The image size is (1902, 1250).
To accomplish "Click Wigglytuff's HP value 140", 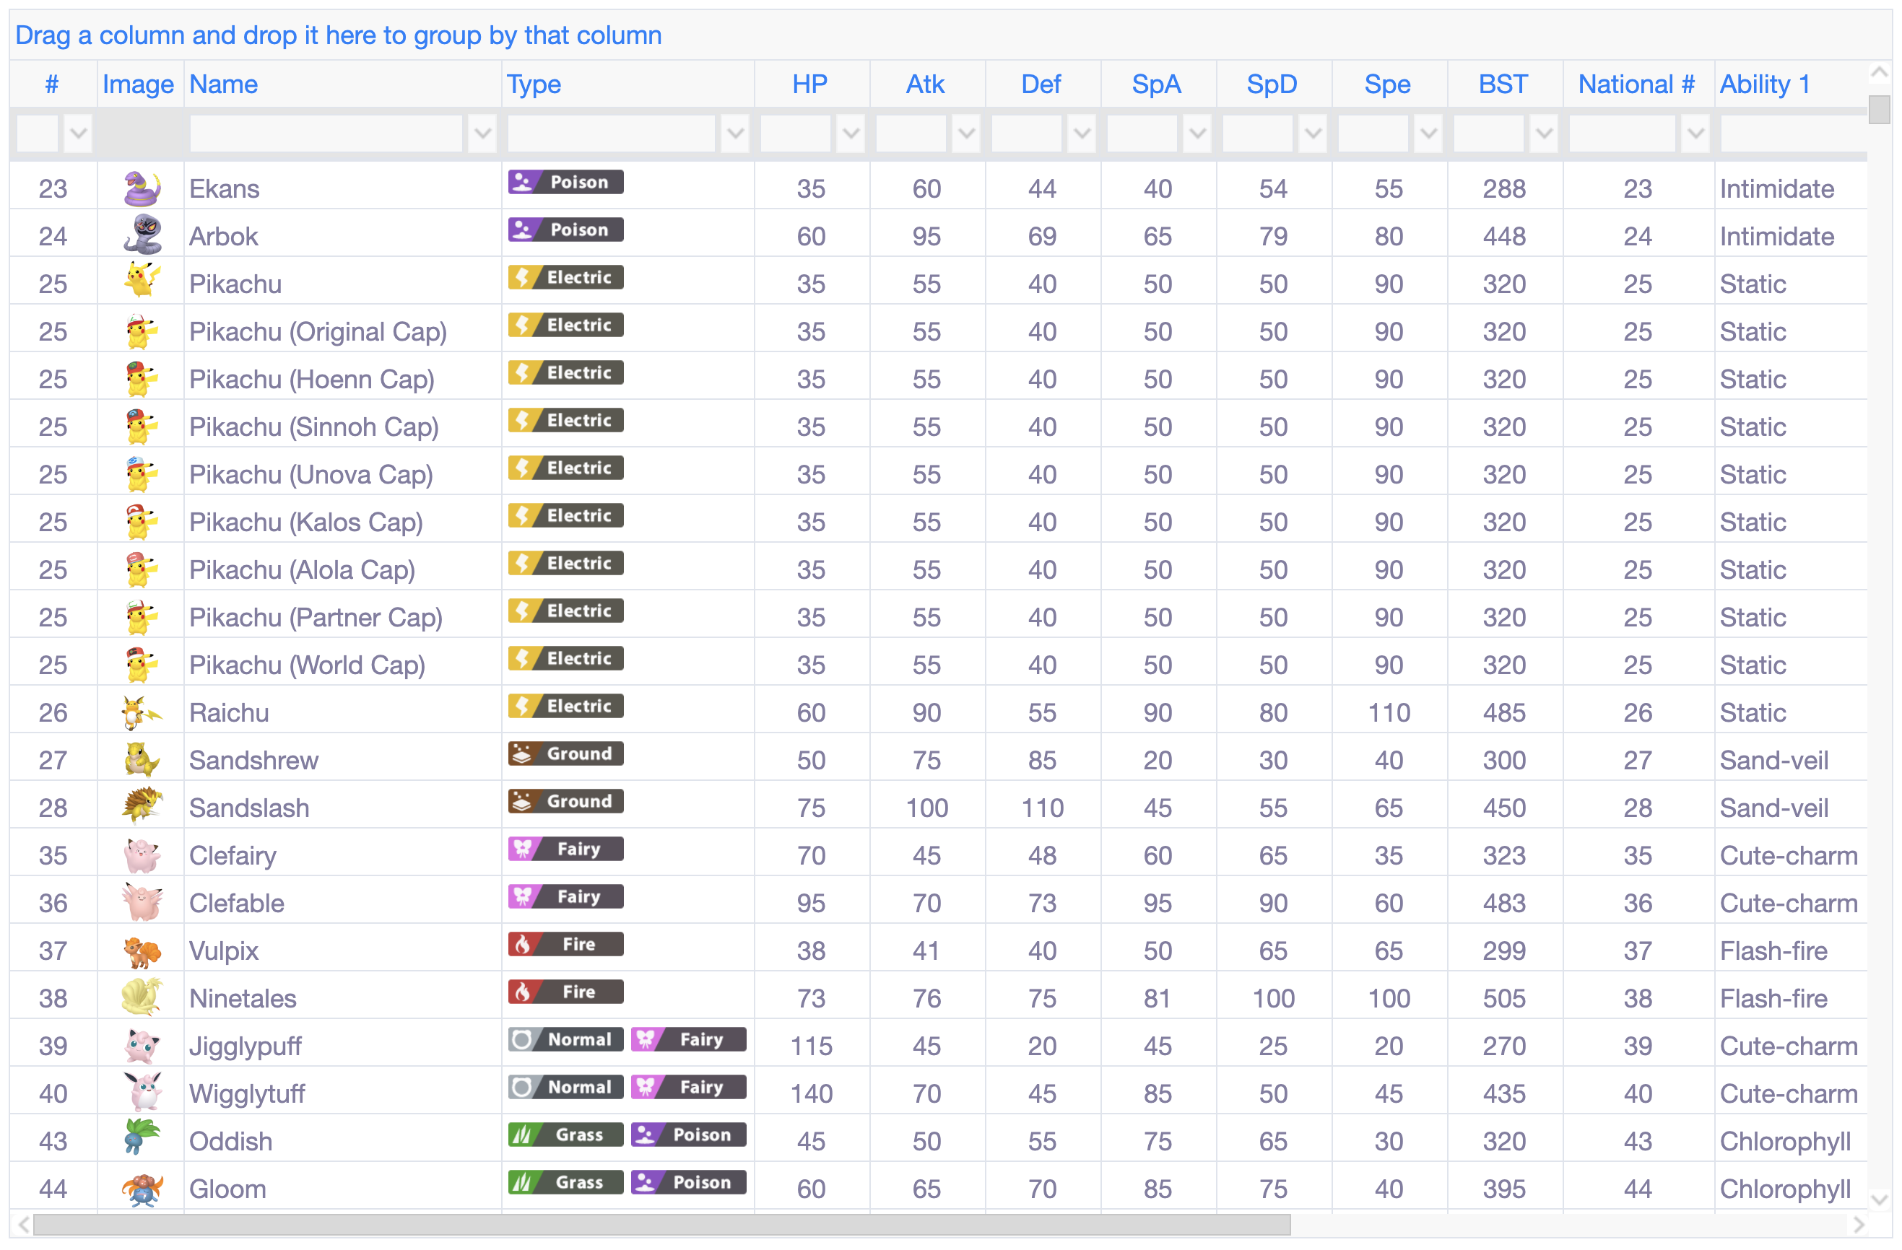I will coord(811,1093).
